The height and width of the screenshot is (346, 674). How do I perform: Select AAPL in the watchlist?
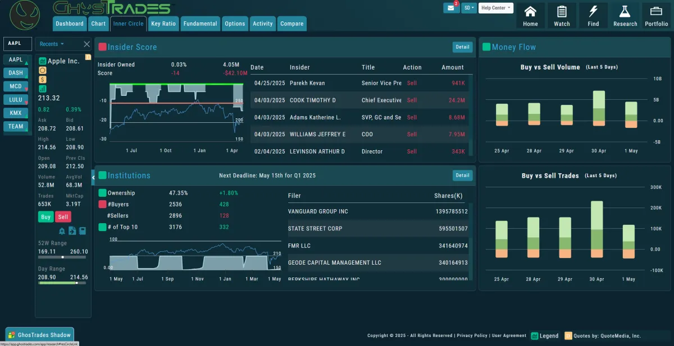[16, 59]
